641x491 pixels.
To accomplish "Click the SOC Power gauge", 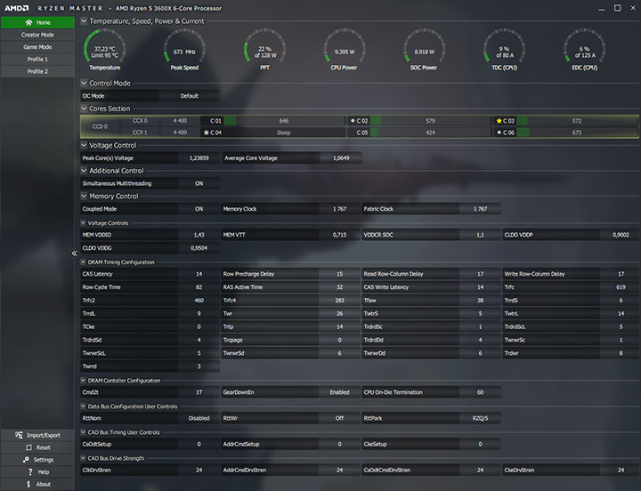I will (424, 50).
